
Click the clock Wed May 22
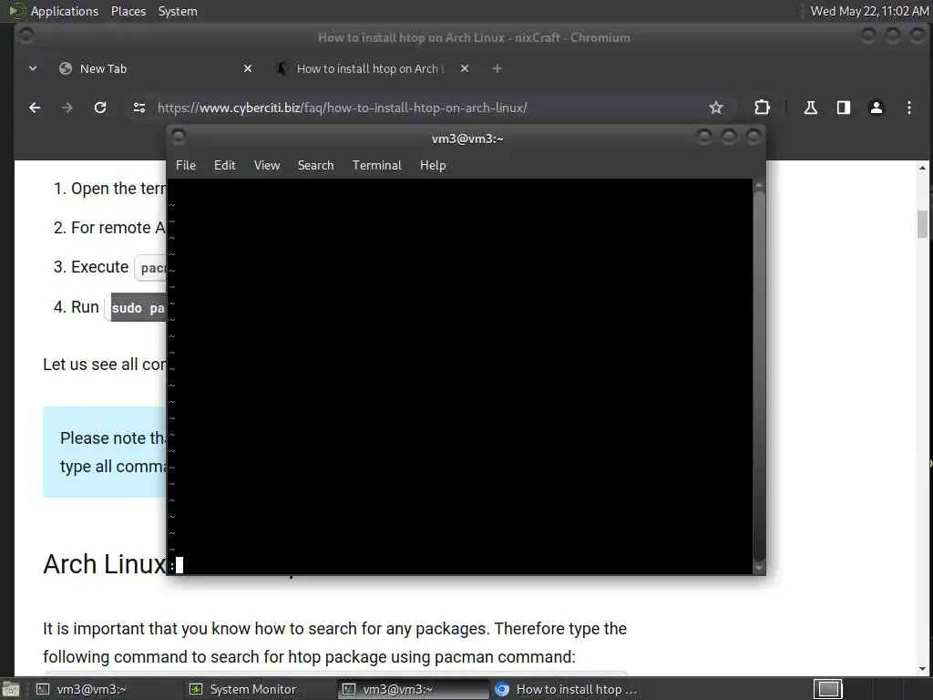point(869,11)
